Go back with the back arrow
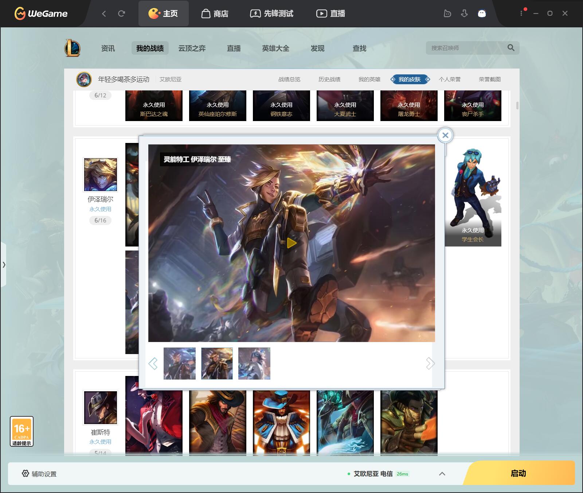This screenshot has width=583, height=493. pos(104,13)
